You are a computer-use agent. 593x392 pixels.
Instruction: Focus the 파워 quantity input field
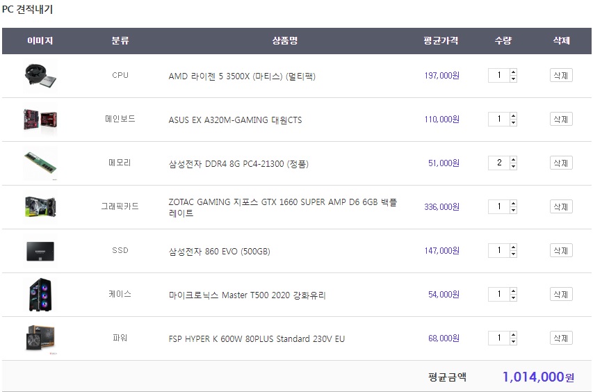499,338
